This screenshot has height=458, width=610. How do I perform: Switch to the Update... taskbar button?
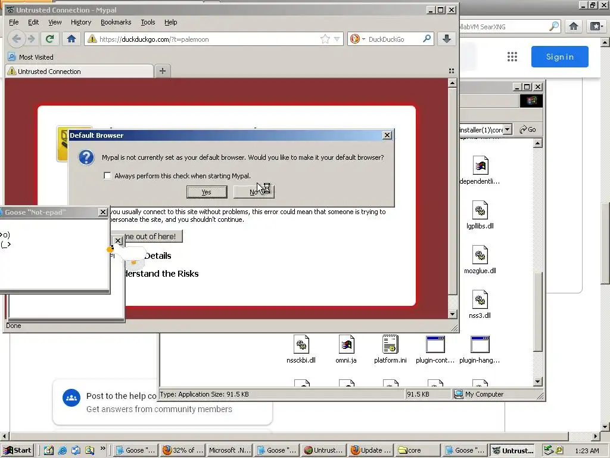[x=371, y=450]
